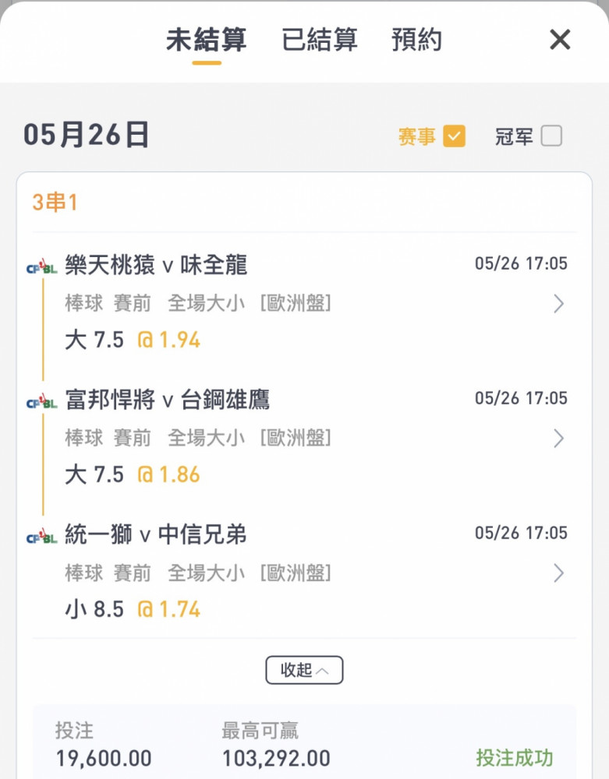Image resolution: width=609 pixels, height=779 pixels.
Task: Click CPBL logo beside 統一獅 v 中信兄弟
Action: [x=42, y=536]
